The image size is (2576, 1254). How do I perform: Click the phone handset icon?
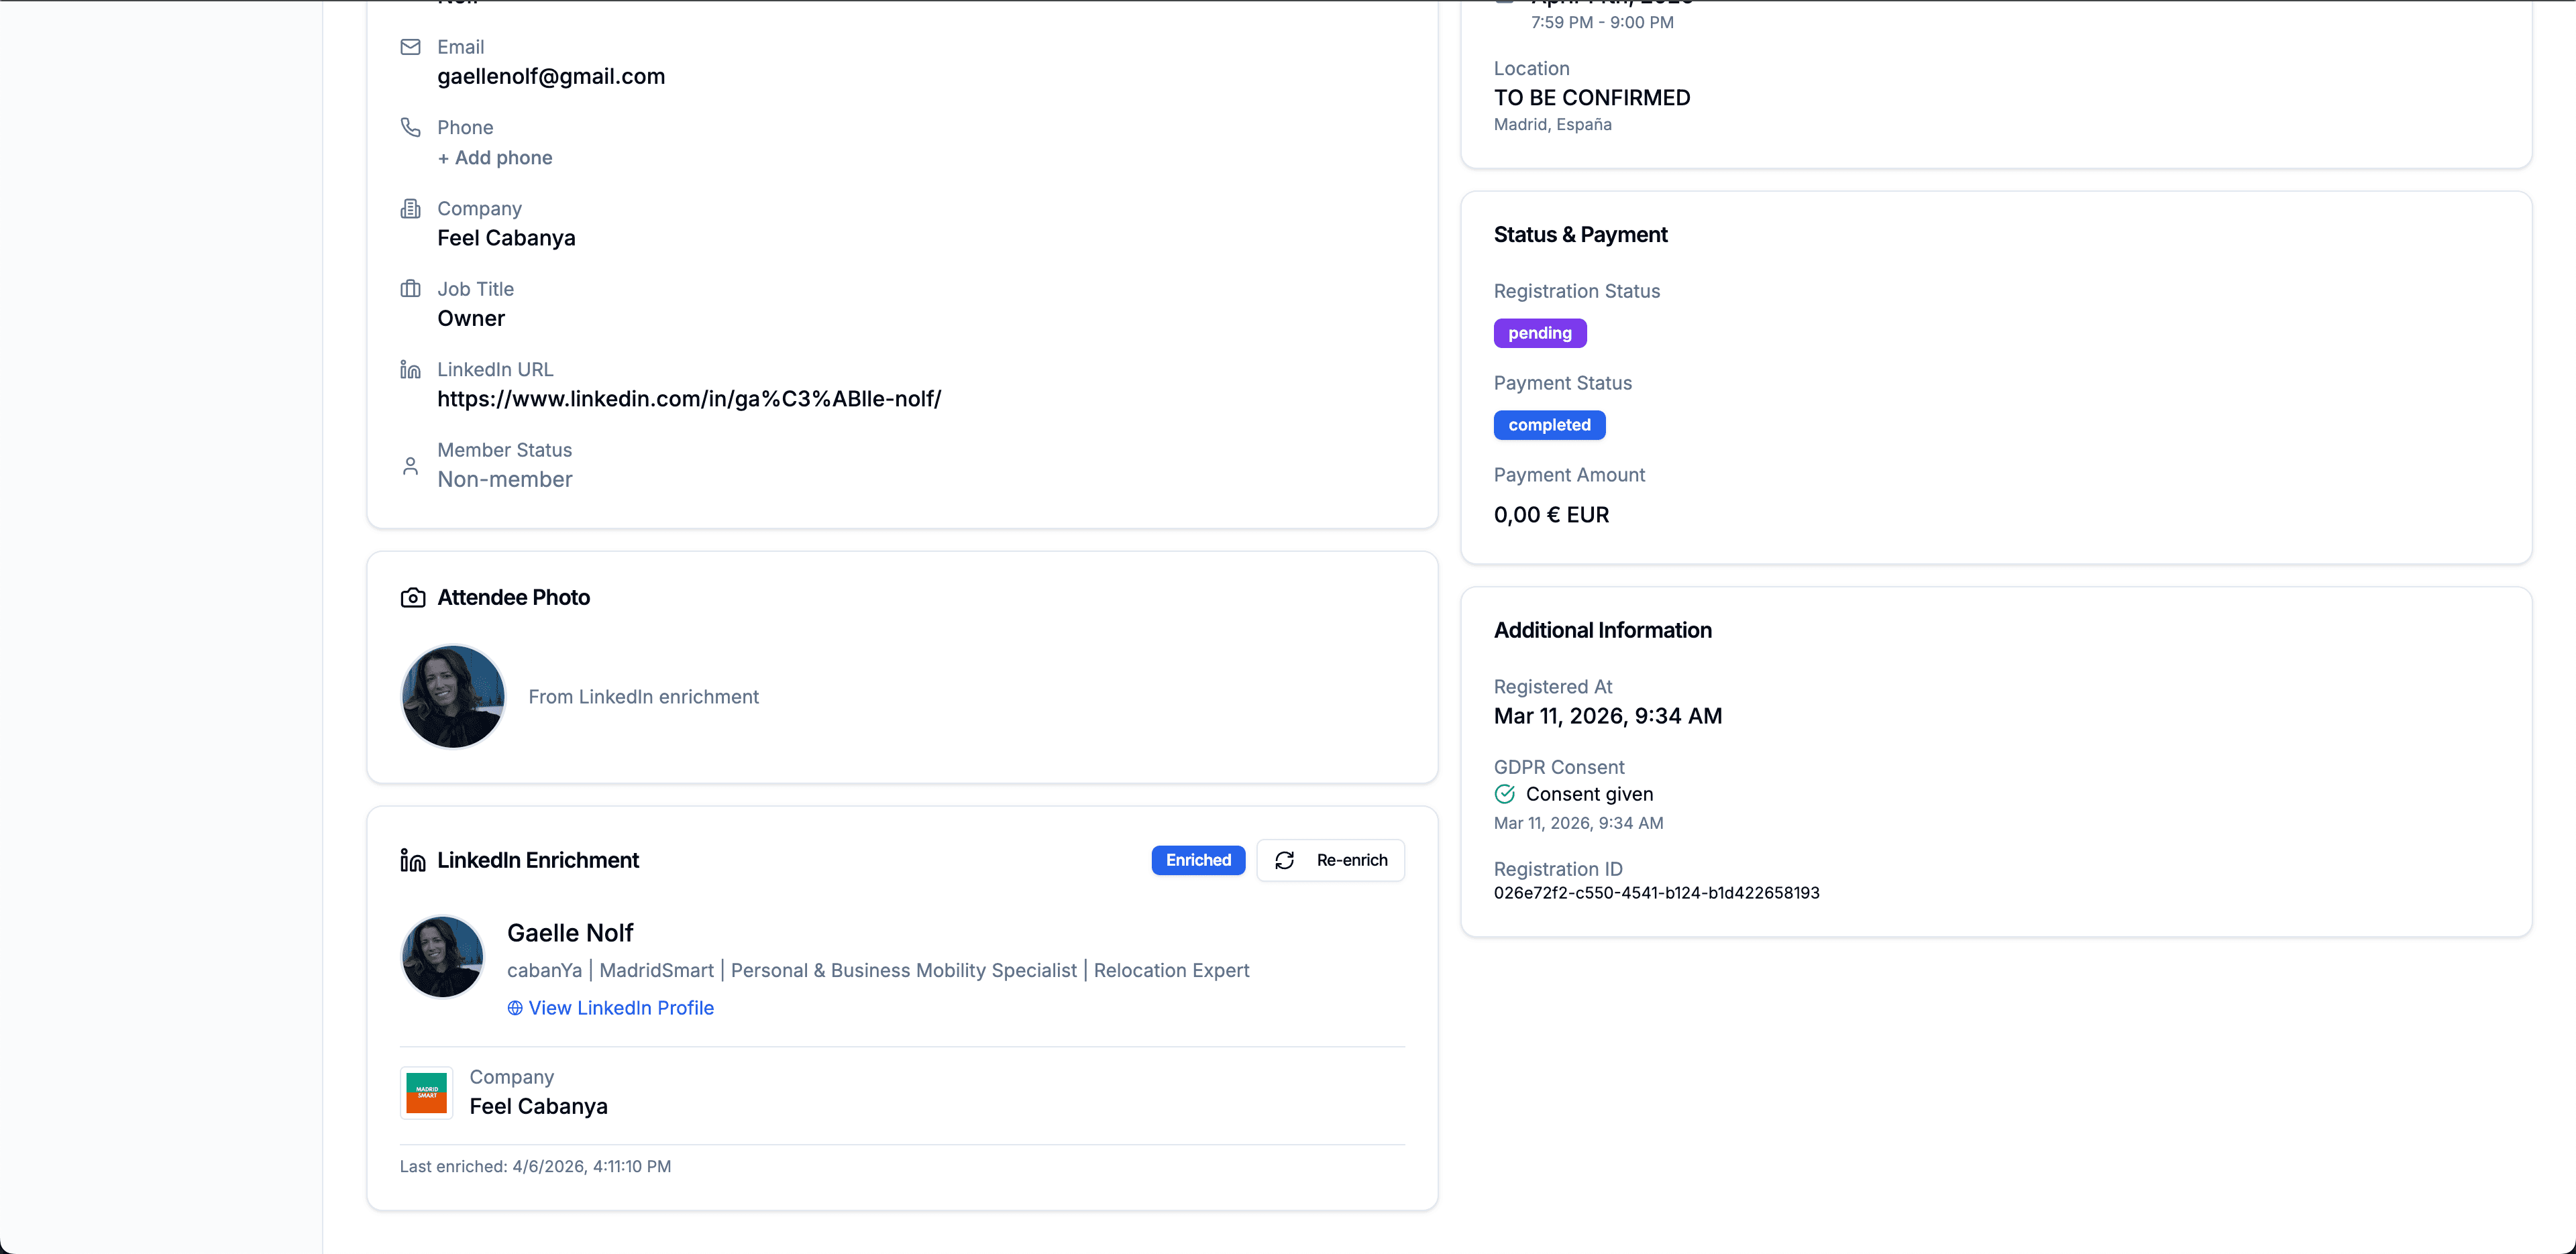(410, 127)
